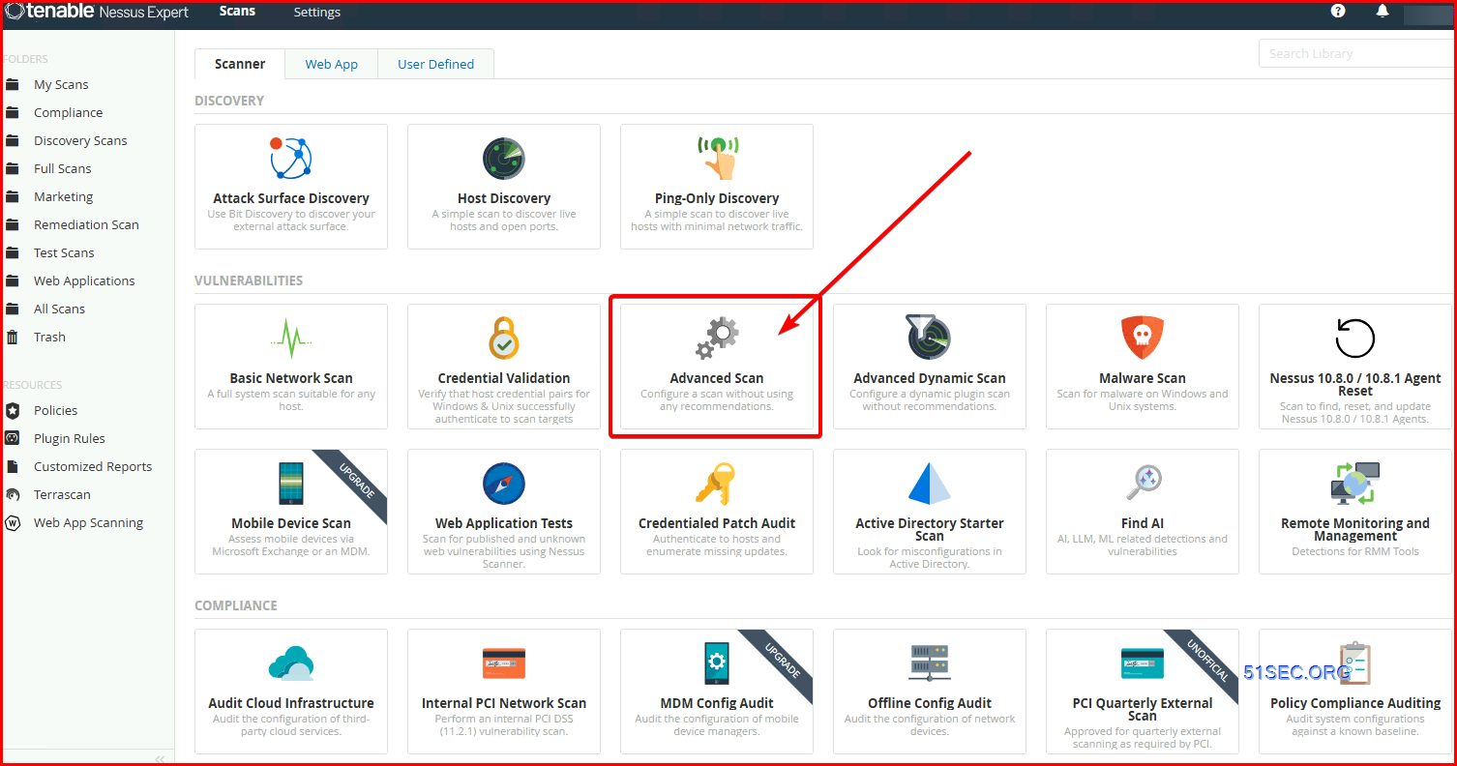Open the Test Scans folder
Image resolution: width=1457 pixels, height=766 pixels.
64,252
